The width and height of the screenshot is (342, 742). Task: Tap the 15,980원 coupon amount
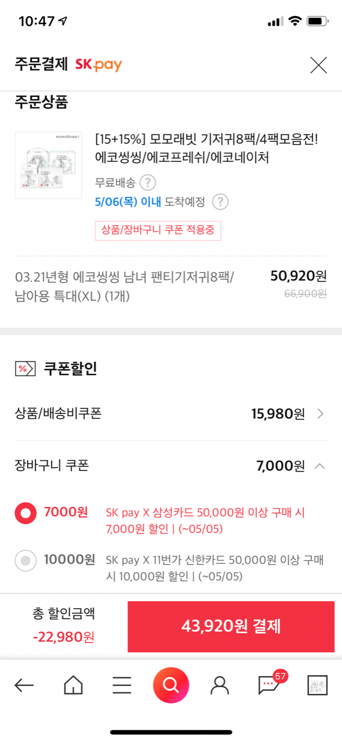tap(278, 414)
